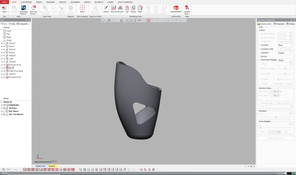The image size is (296, 175).
Task: Click the Örnek 10 model name
Action: click(7, 102)
